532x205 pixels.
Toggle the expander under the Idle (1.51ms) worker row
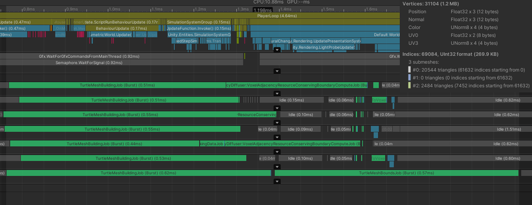(277, 137)
